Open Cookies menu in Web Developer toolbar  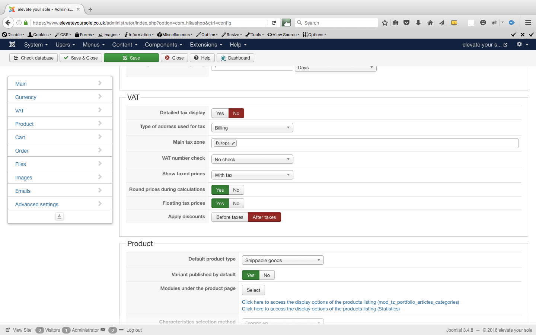(39, 35)
